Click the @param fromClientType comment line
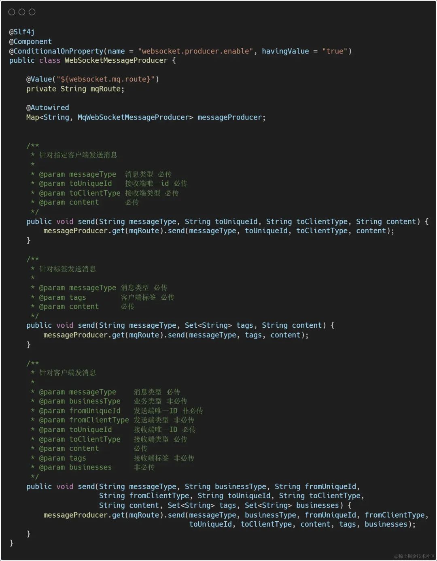Image resolution: width=437 pixels, height=561 pixels. tap(117, 420)
